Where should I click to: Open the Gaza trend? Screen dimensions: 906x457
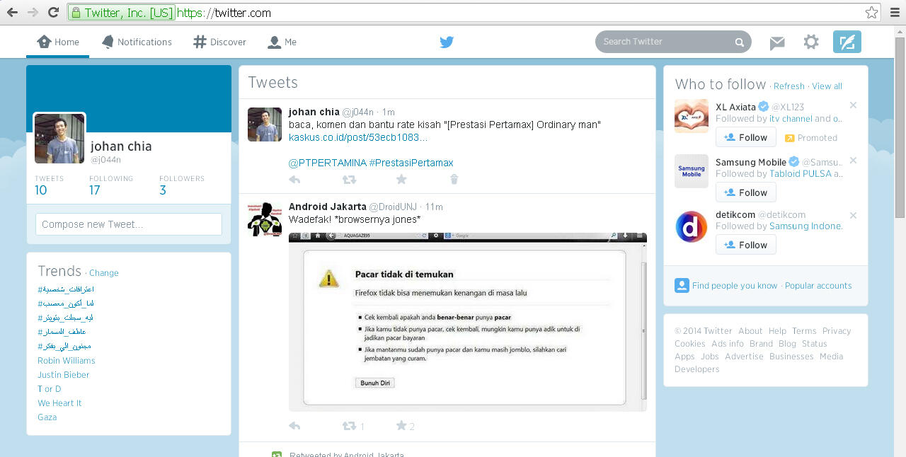(x=47, y=417)
